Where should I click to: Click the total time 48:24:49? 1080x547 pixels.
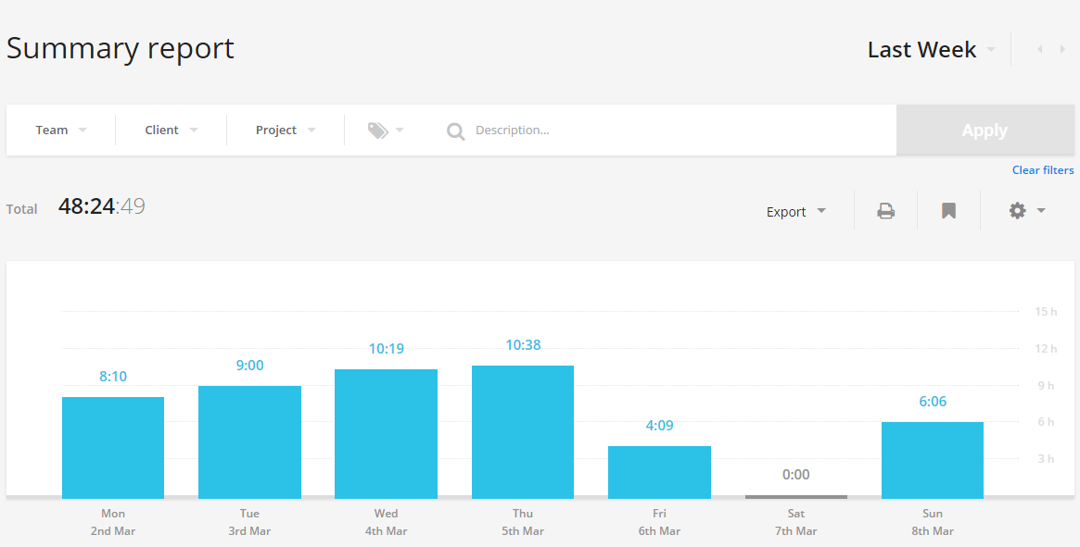(102, 206)
